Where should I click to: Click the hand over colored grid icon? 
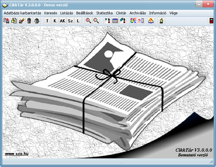pos(133,21)
